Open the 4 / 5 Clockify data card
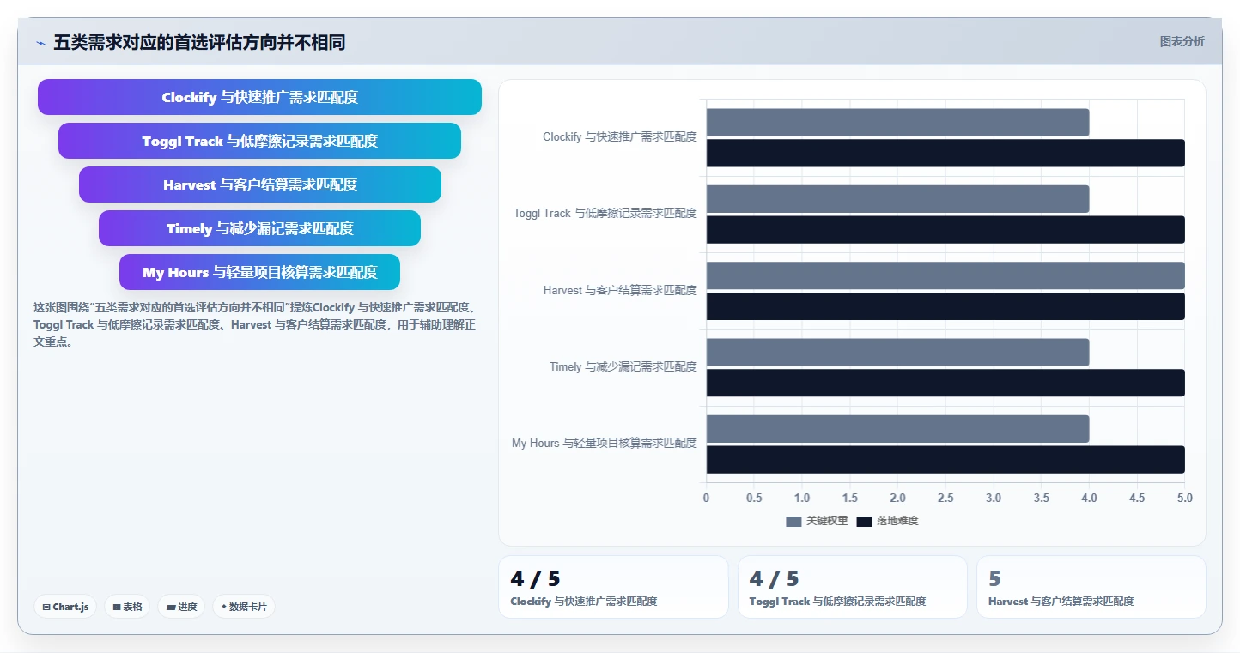 pyautogui.click(x=613, y=587)
